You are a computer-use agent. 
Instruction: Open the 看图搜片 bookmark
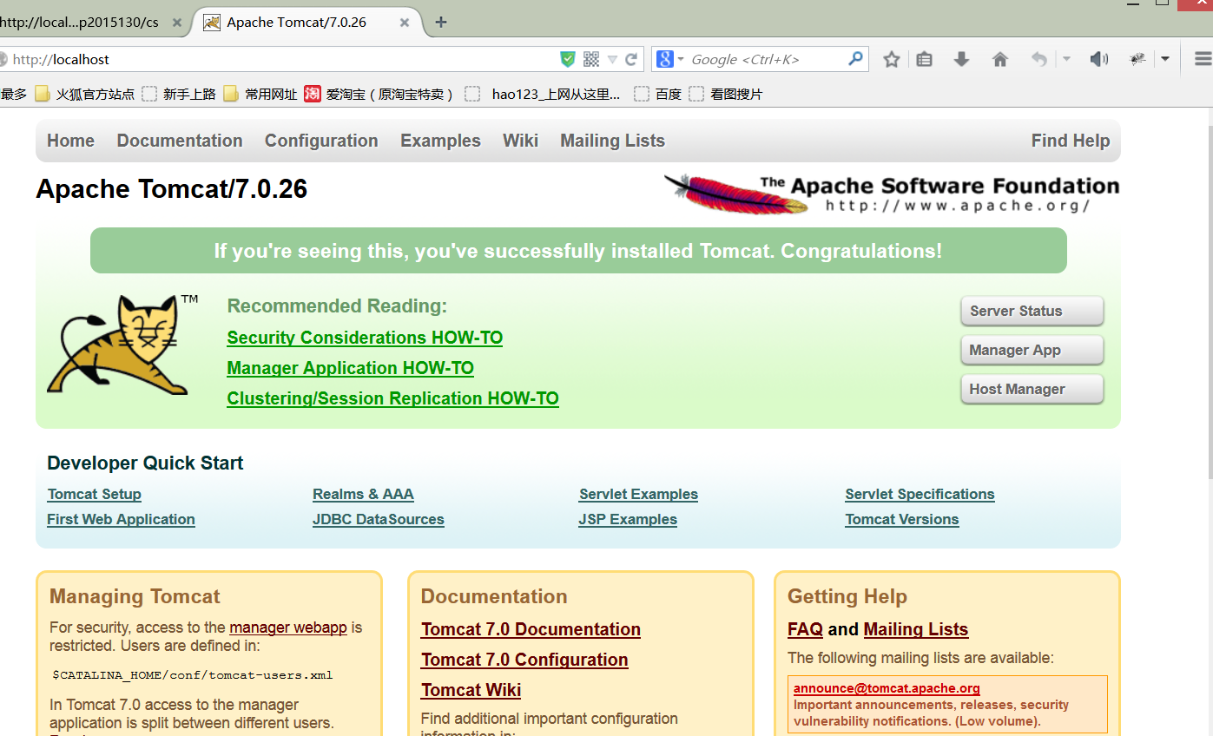click(x=725, y=94)
